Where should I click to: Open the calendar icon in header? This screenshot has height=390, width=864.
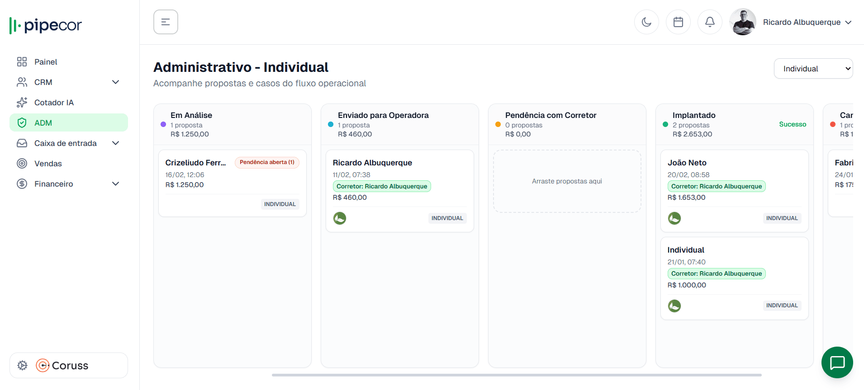[x=678, y=22]
